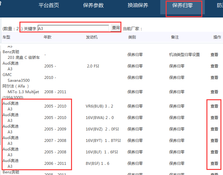Select the 2.0 FSI engine cell
Viewport: 223px width, 175px height.
coord(93,66)
